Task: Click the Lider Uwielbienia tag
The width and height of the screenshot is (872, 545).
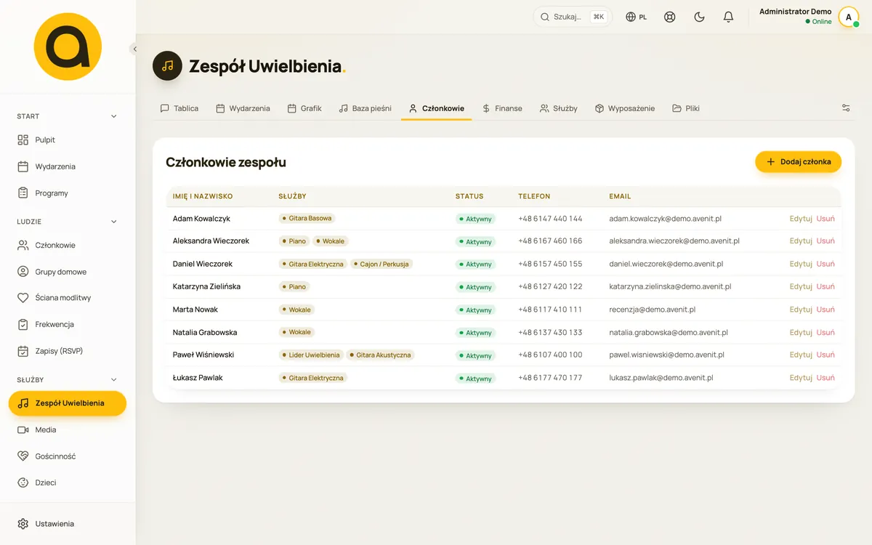Action: point(311,355)
